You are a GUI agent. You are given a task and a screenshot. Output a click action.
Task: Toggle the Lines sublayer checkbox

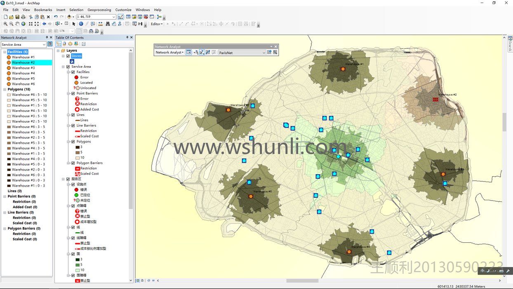pyautogui.click(x=73, y=115)
